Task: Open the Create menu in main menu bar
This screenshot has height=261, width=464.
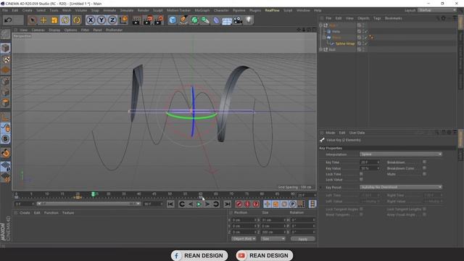Action: 27,10
